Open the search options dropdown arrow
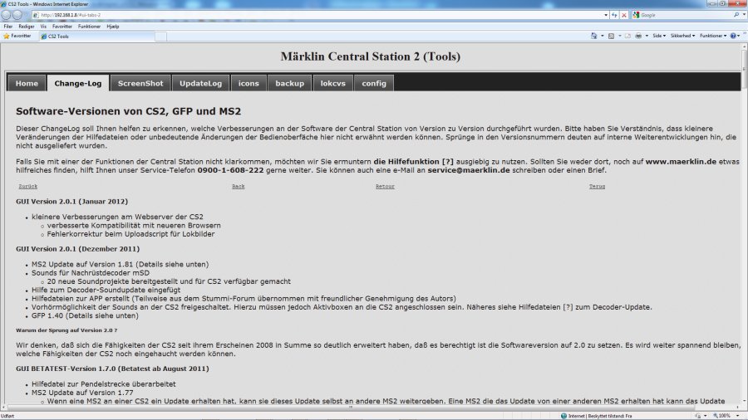This screenshot has width=748, height=420. point(744,15)
